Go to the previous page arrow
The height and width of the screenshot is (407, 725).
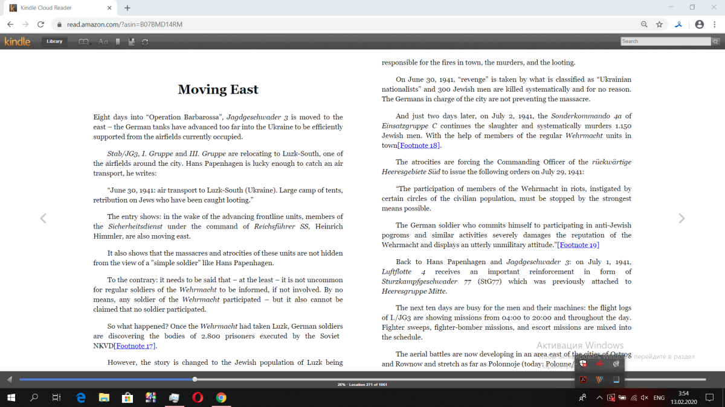tap(43, 218)
